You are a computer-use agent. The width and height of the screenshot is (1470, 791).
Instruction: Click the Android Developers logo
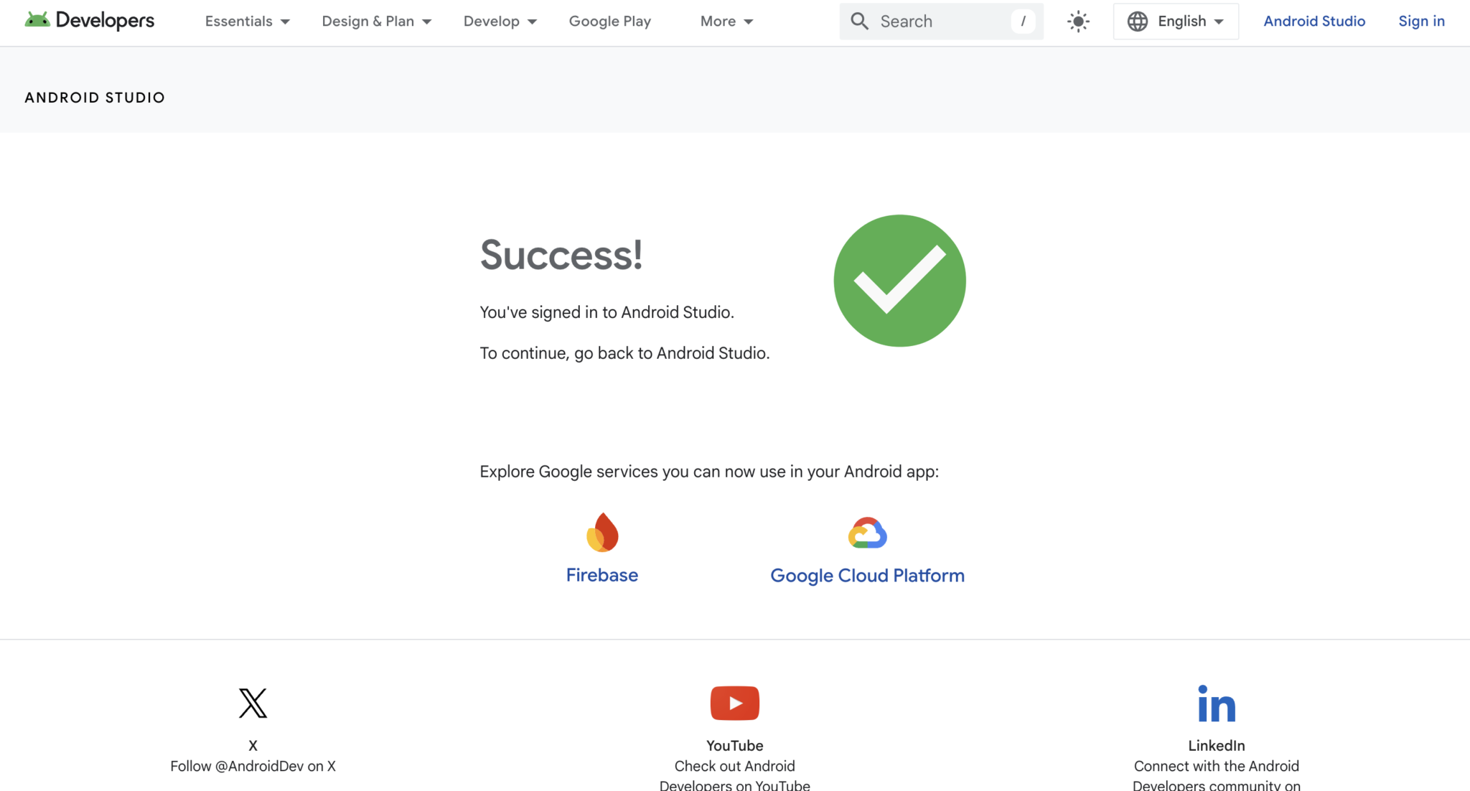click(x=89, y=21)
